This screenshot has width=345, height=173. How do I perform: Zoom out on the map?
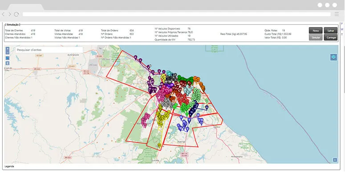[x=8, y=53]
